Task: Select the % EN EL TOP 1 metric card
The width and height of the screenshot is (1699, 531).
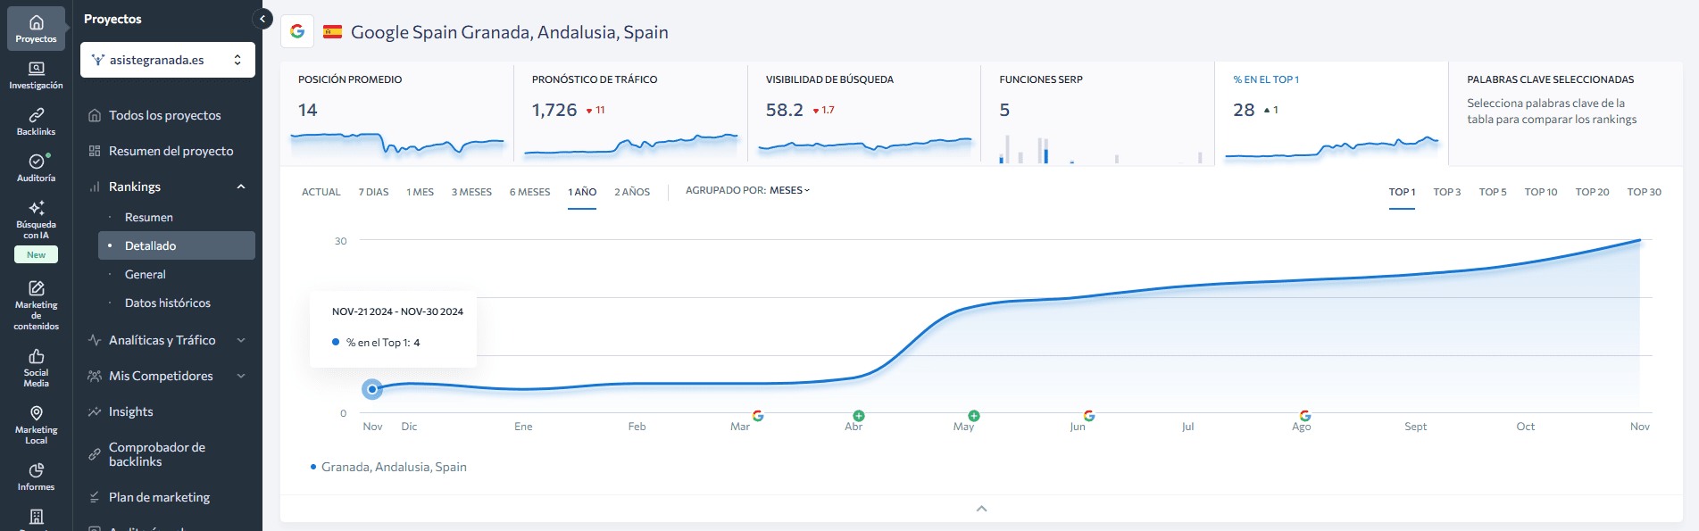Action: (x=1330, y=112)
